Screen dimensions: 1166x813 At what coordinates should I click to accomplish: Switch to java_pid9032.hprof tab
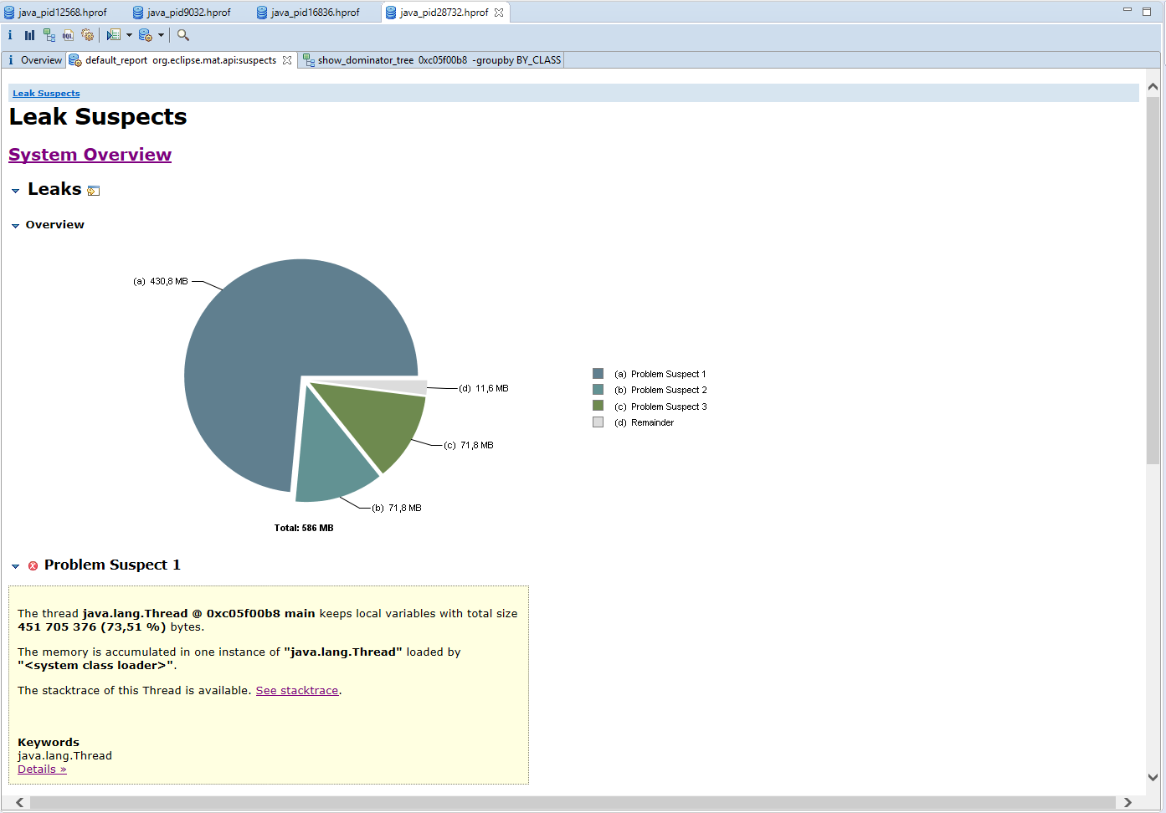coord(182,13)
